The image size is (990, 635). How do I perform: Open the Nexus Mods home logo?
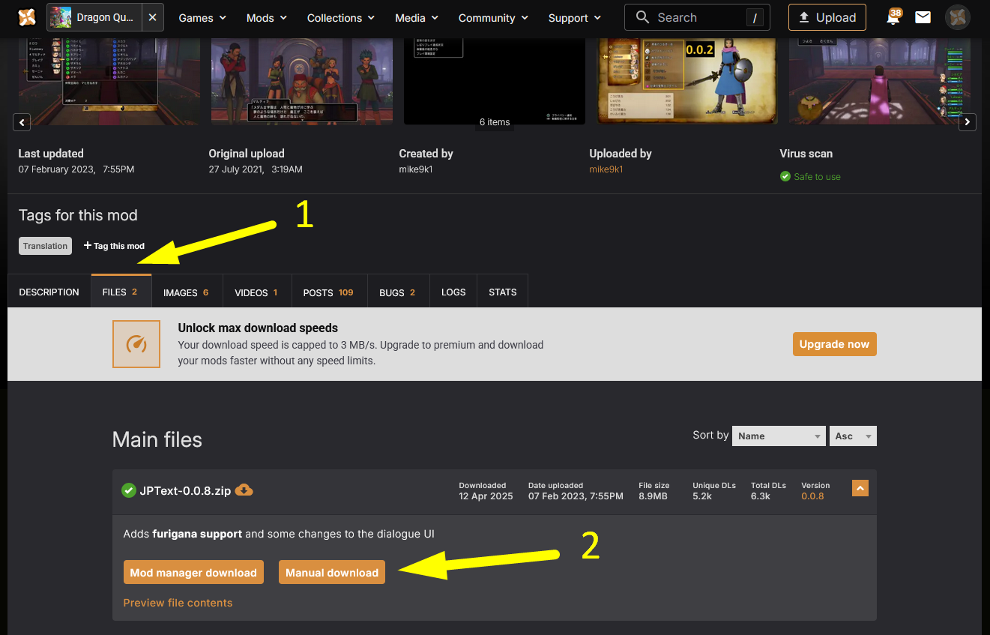(x=27, y=17)
